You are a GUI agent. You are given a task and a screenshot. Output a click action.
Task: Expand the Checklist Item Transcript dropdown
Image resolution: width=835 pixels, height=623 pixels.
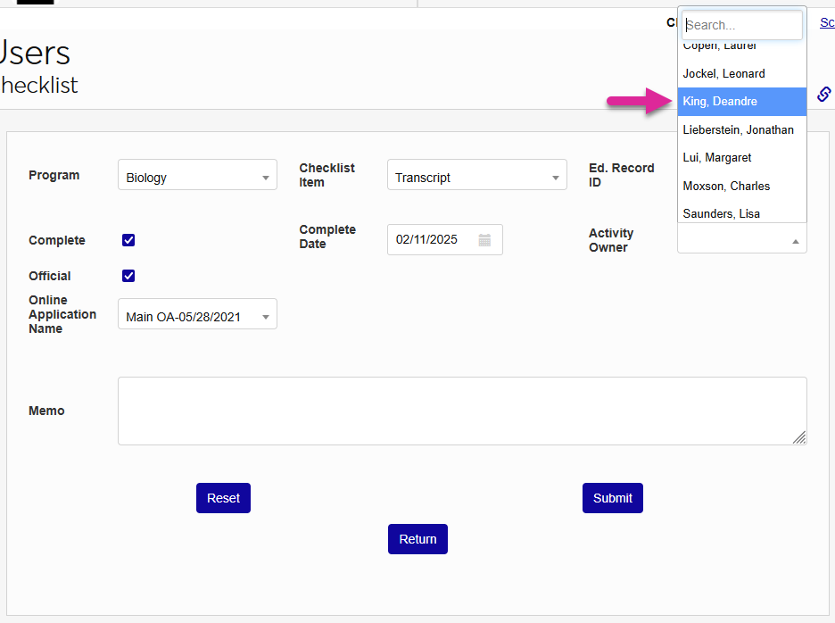click(x=476, y=178)
